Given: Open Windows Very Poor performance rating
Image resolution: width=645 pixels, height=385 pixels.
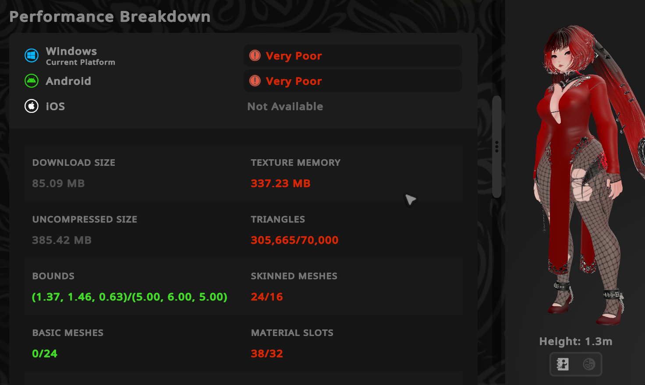Looking at the screenshot, I should (353, 56).
